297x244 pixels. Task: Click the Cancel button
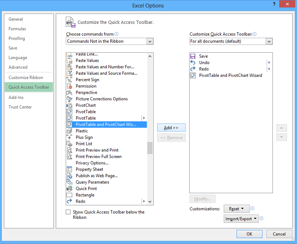[x=279, y=234]
